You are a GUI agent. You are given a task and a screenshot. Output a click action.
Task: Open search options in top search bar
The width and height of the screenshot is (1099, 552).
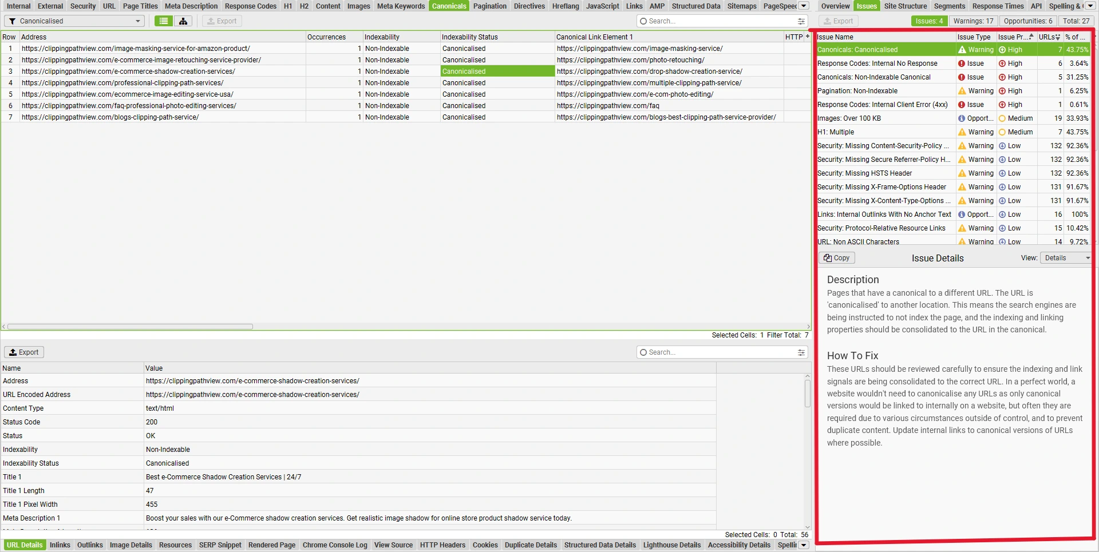(x=801, y=21)
